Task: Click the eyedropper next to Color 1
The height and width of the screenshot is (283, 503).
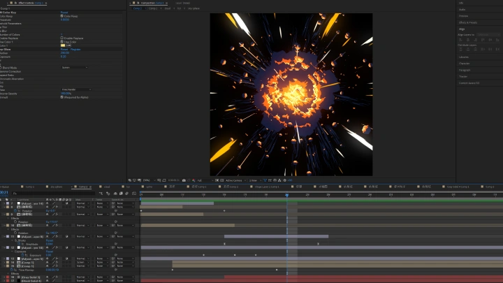Action: point(69,45)
